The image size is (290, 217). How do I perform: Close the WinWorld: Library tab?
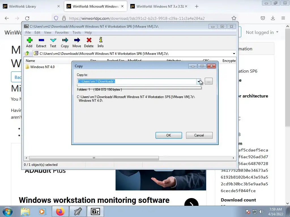point(59,6)
